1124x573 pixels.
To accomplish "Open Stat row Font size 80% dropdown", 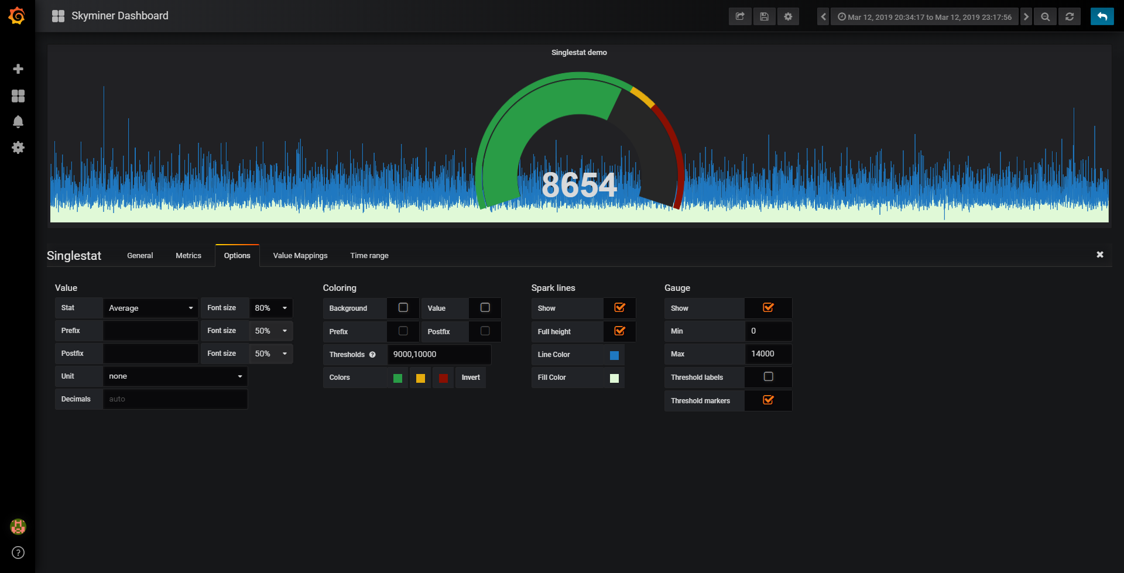I will pos(270,308).
